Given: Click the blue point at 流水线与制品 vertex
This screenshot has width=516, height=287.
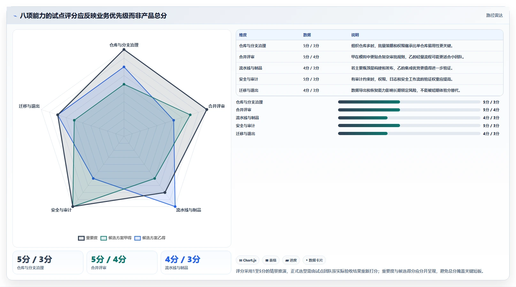Looking at the screenshot, I should click(175, 206).
